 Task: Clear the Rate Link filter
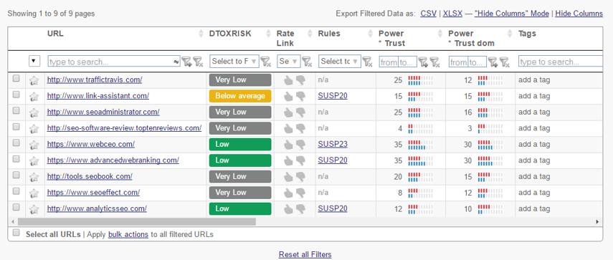(x=307, y=62)
